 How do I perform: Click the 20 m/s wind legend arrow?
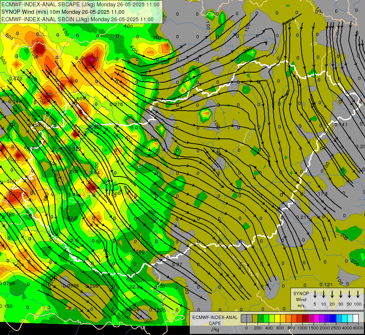tap(332, 294)
